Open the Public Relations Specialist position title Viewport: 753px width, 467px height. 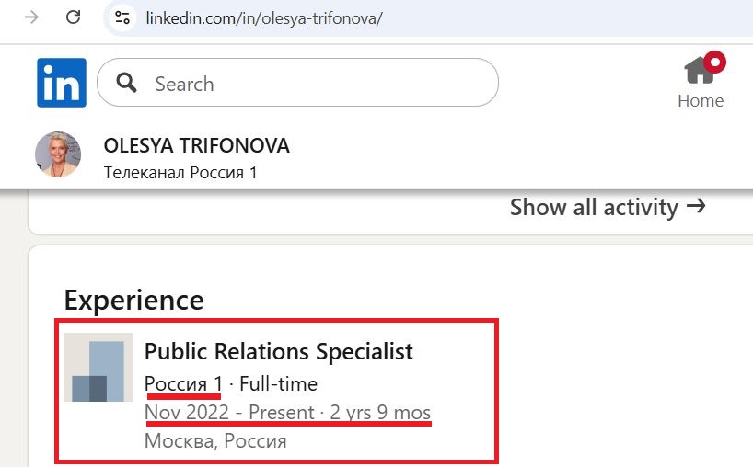pyautogui.click(x=279, y=351)
